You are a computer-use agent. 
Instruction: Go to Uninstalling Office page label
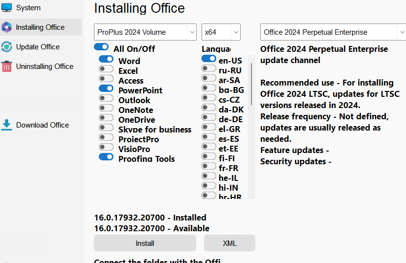45,66
